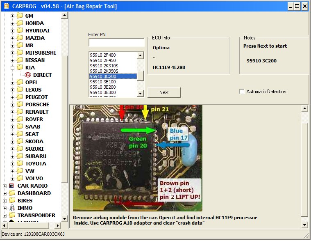Screen dimensions: 311x241
Task: Click the Kia logo icon beside DIRECT
Action: click(x=28, y=75)
